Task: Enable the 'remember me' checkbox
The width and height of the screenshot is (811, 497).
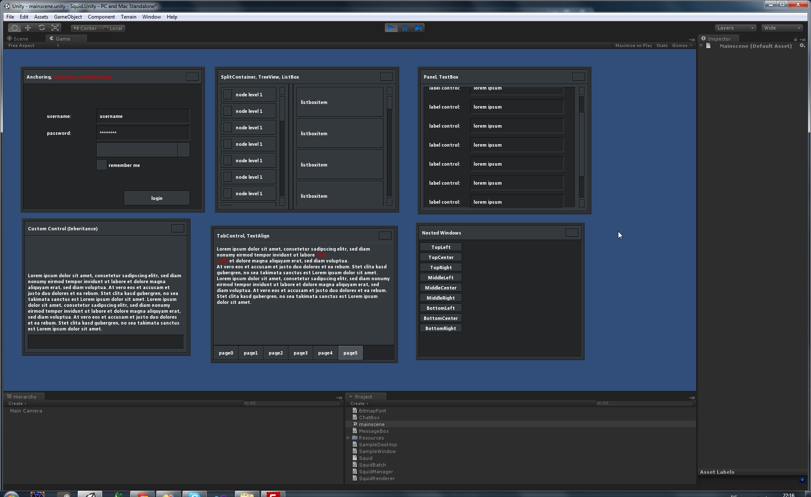Action: [x=101, y=165]
